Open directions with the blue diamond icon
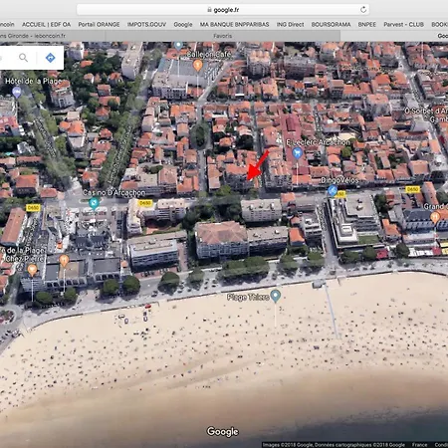Screen dimensions: 448x448 50,58
